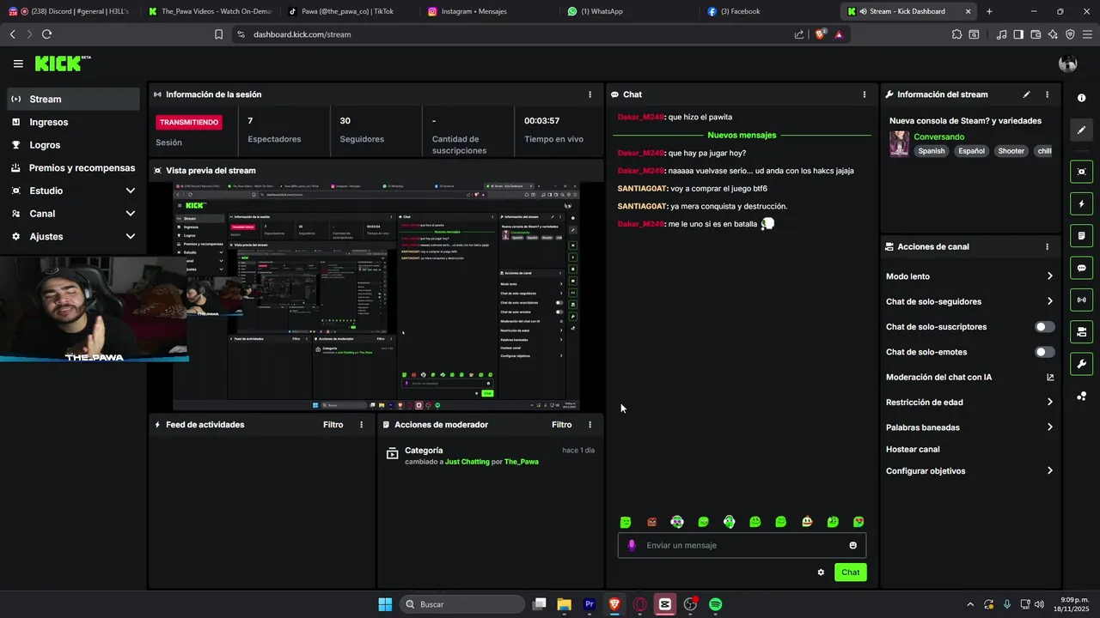Image resolution: width=1100 pixels, height=618 pixels.
Task: Select the heart-eyes green emote at row end
Action: pyautogui.click(x=859, y=522)
